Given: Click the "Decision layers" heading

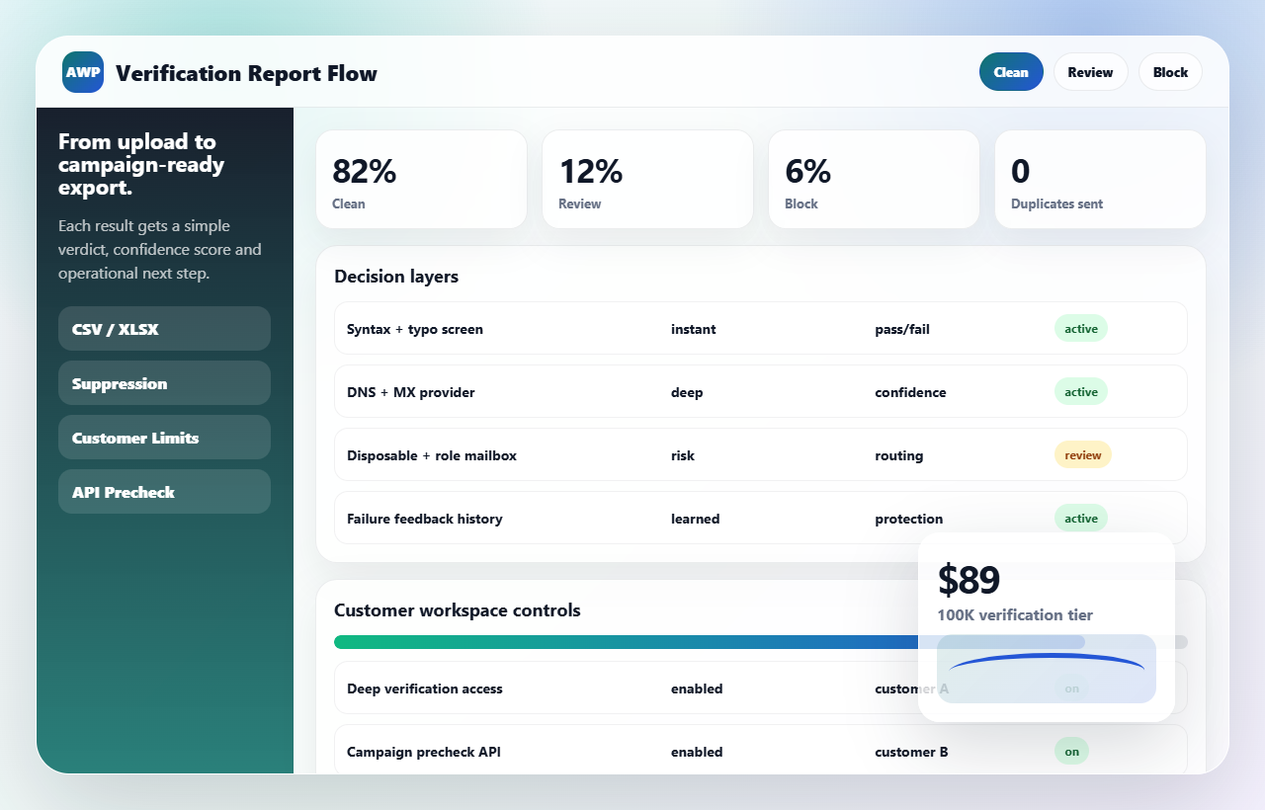Looking at the screenshot, I should click(396, 277).
